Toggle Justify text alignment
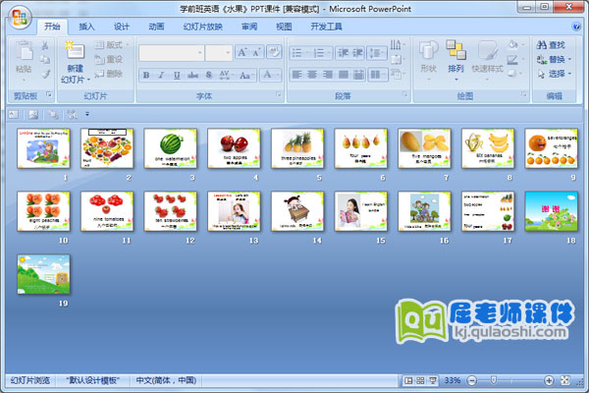The image size is (589, 393). pos(343,75)
